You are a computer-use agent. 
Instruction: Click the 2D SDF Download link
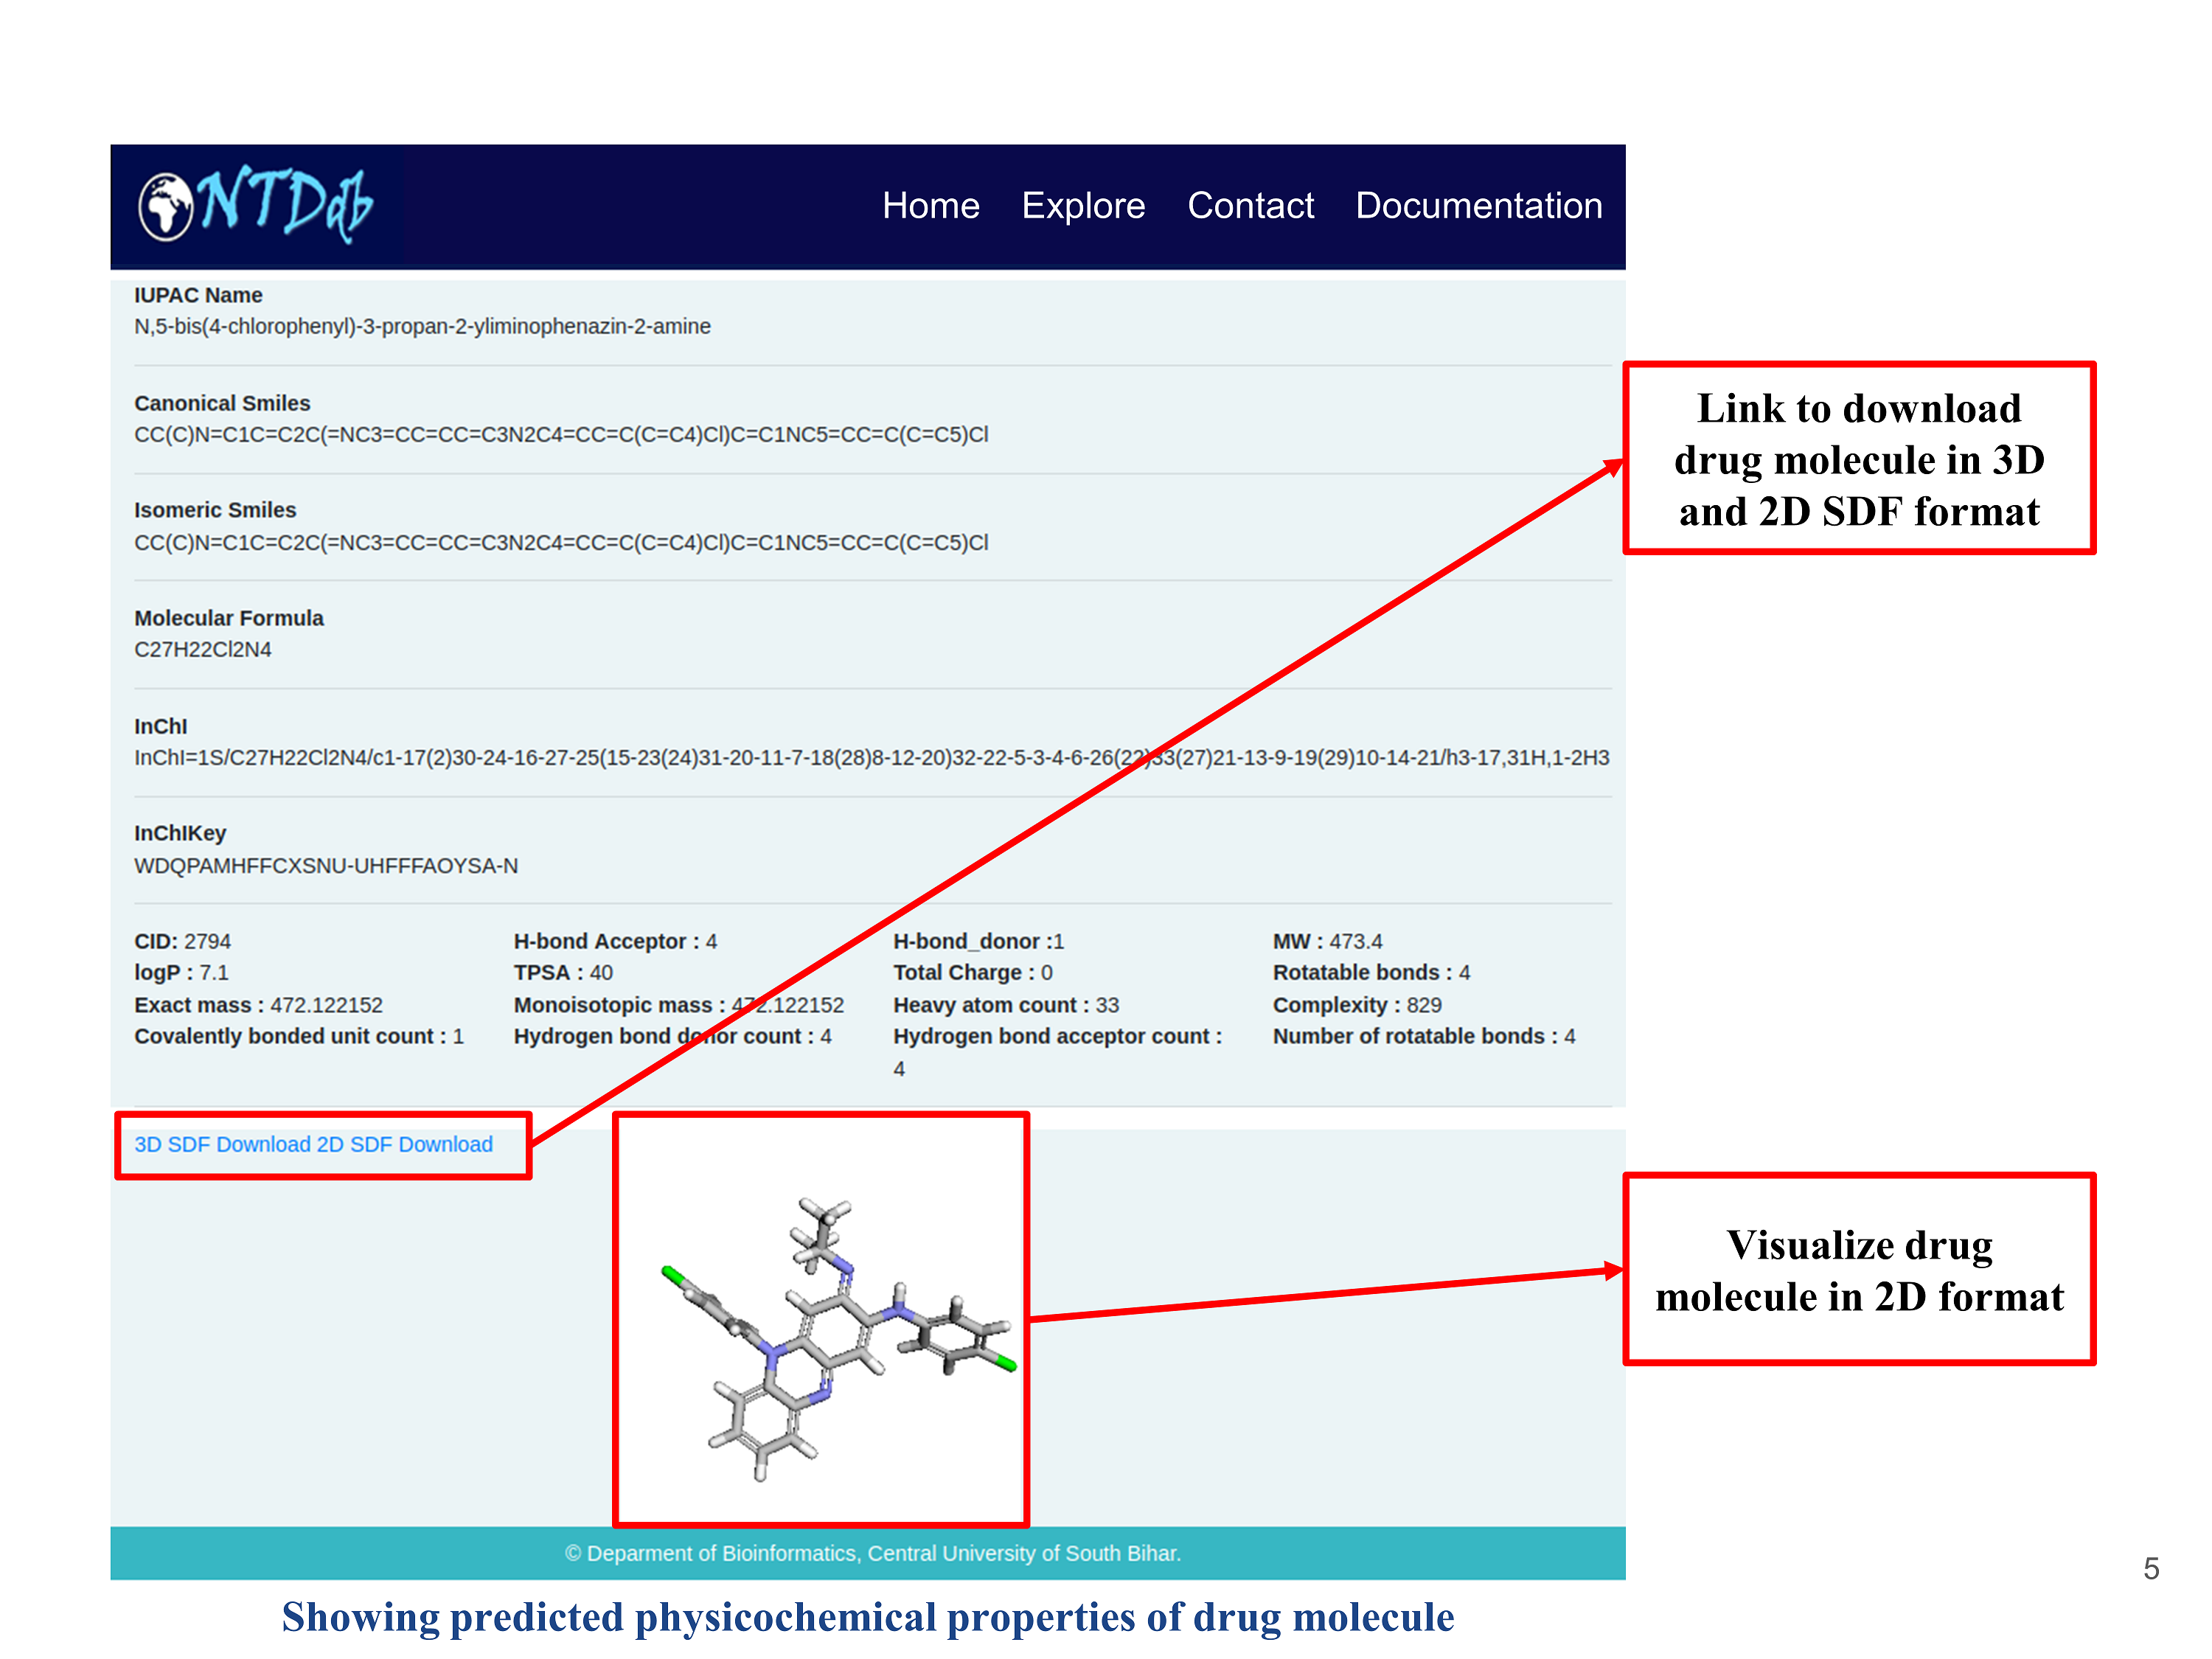405,1144
